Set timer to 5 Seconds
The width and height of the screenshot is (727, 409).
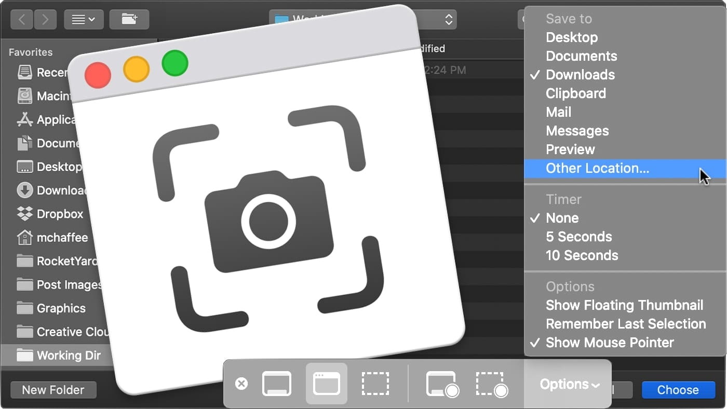pos(578,237)
